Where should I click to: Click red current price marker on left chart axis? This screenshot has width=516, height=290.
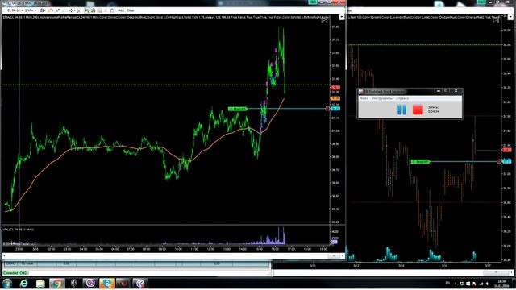[335, 88]
